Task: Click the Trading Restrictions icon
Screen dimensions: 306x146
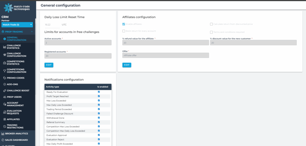Action: 4,126
